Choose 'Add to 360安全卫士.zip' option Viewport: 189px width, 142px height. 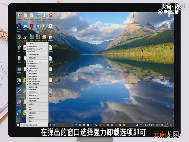pos(37,49)
